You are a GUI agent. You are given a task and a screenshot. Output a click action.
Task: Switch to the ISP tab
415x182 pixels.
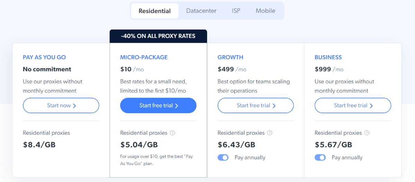(x=236, y=11)
